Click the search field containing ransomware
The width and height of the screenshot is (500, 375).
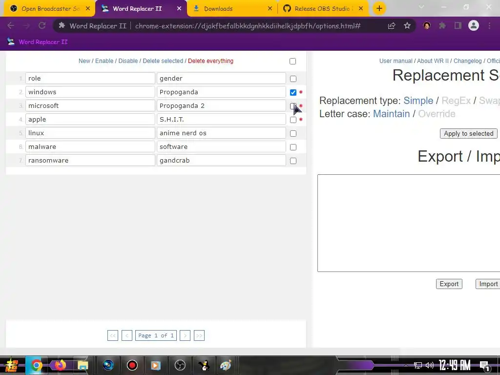[90, 160]
